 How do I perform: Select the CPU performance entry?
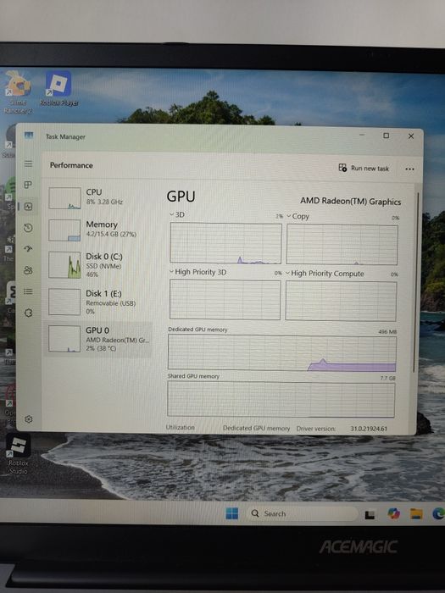99,197
